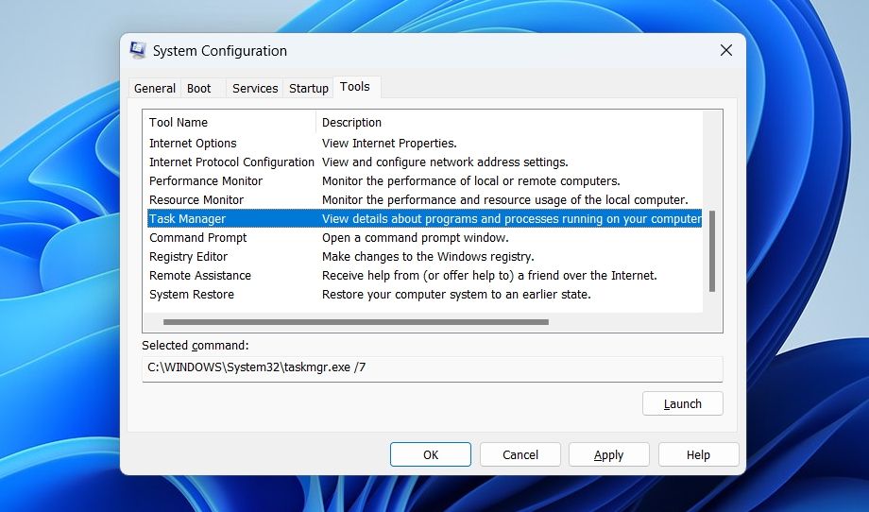Switch to the Services tab

click(255, 88)
